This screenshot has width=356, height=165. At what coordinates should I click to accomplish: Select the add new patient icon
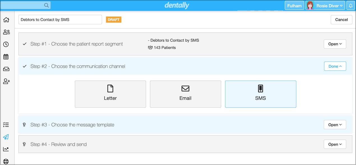6,81
